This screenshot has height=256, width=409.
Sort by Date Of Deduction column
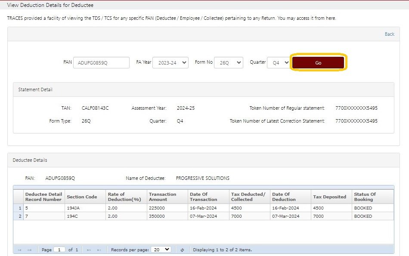tap(290, 197)
